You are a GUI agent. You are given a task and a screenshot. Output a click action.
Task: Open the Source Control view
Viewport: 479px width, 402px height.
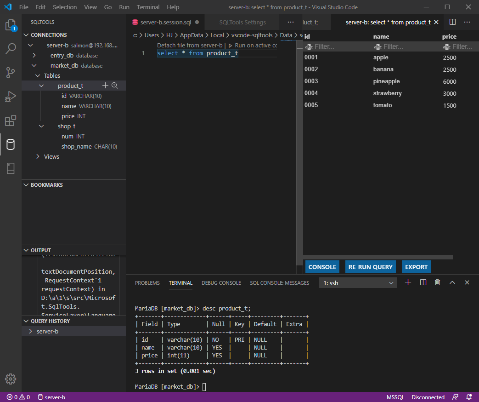tap(11, 73)
